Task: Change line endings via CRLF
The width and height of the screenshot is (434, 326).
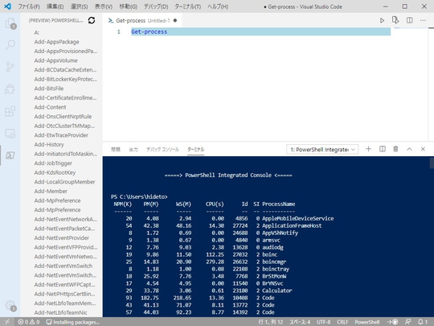Action: [x=342, y=322]
